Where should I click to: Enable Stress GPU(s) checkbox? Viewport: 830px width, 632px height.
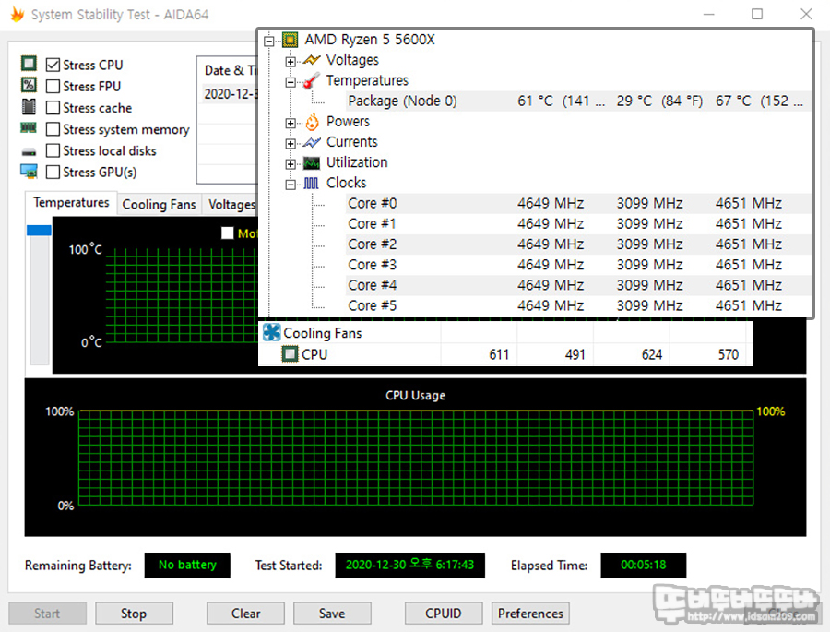tap(53, 173)
